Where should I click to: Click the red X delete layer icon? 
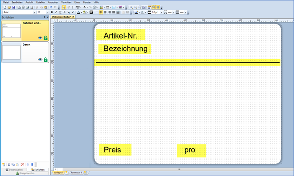pos(23,164)
